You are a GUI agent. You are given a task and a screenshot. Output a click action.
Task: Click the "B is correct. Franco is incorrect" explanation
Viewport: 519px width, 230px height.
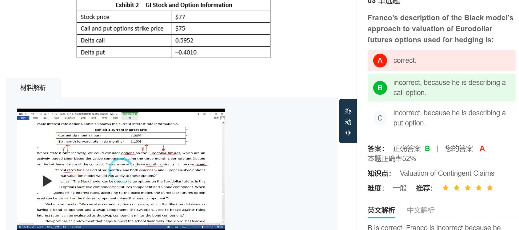click(434, 227)
